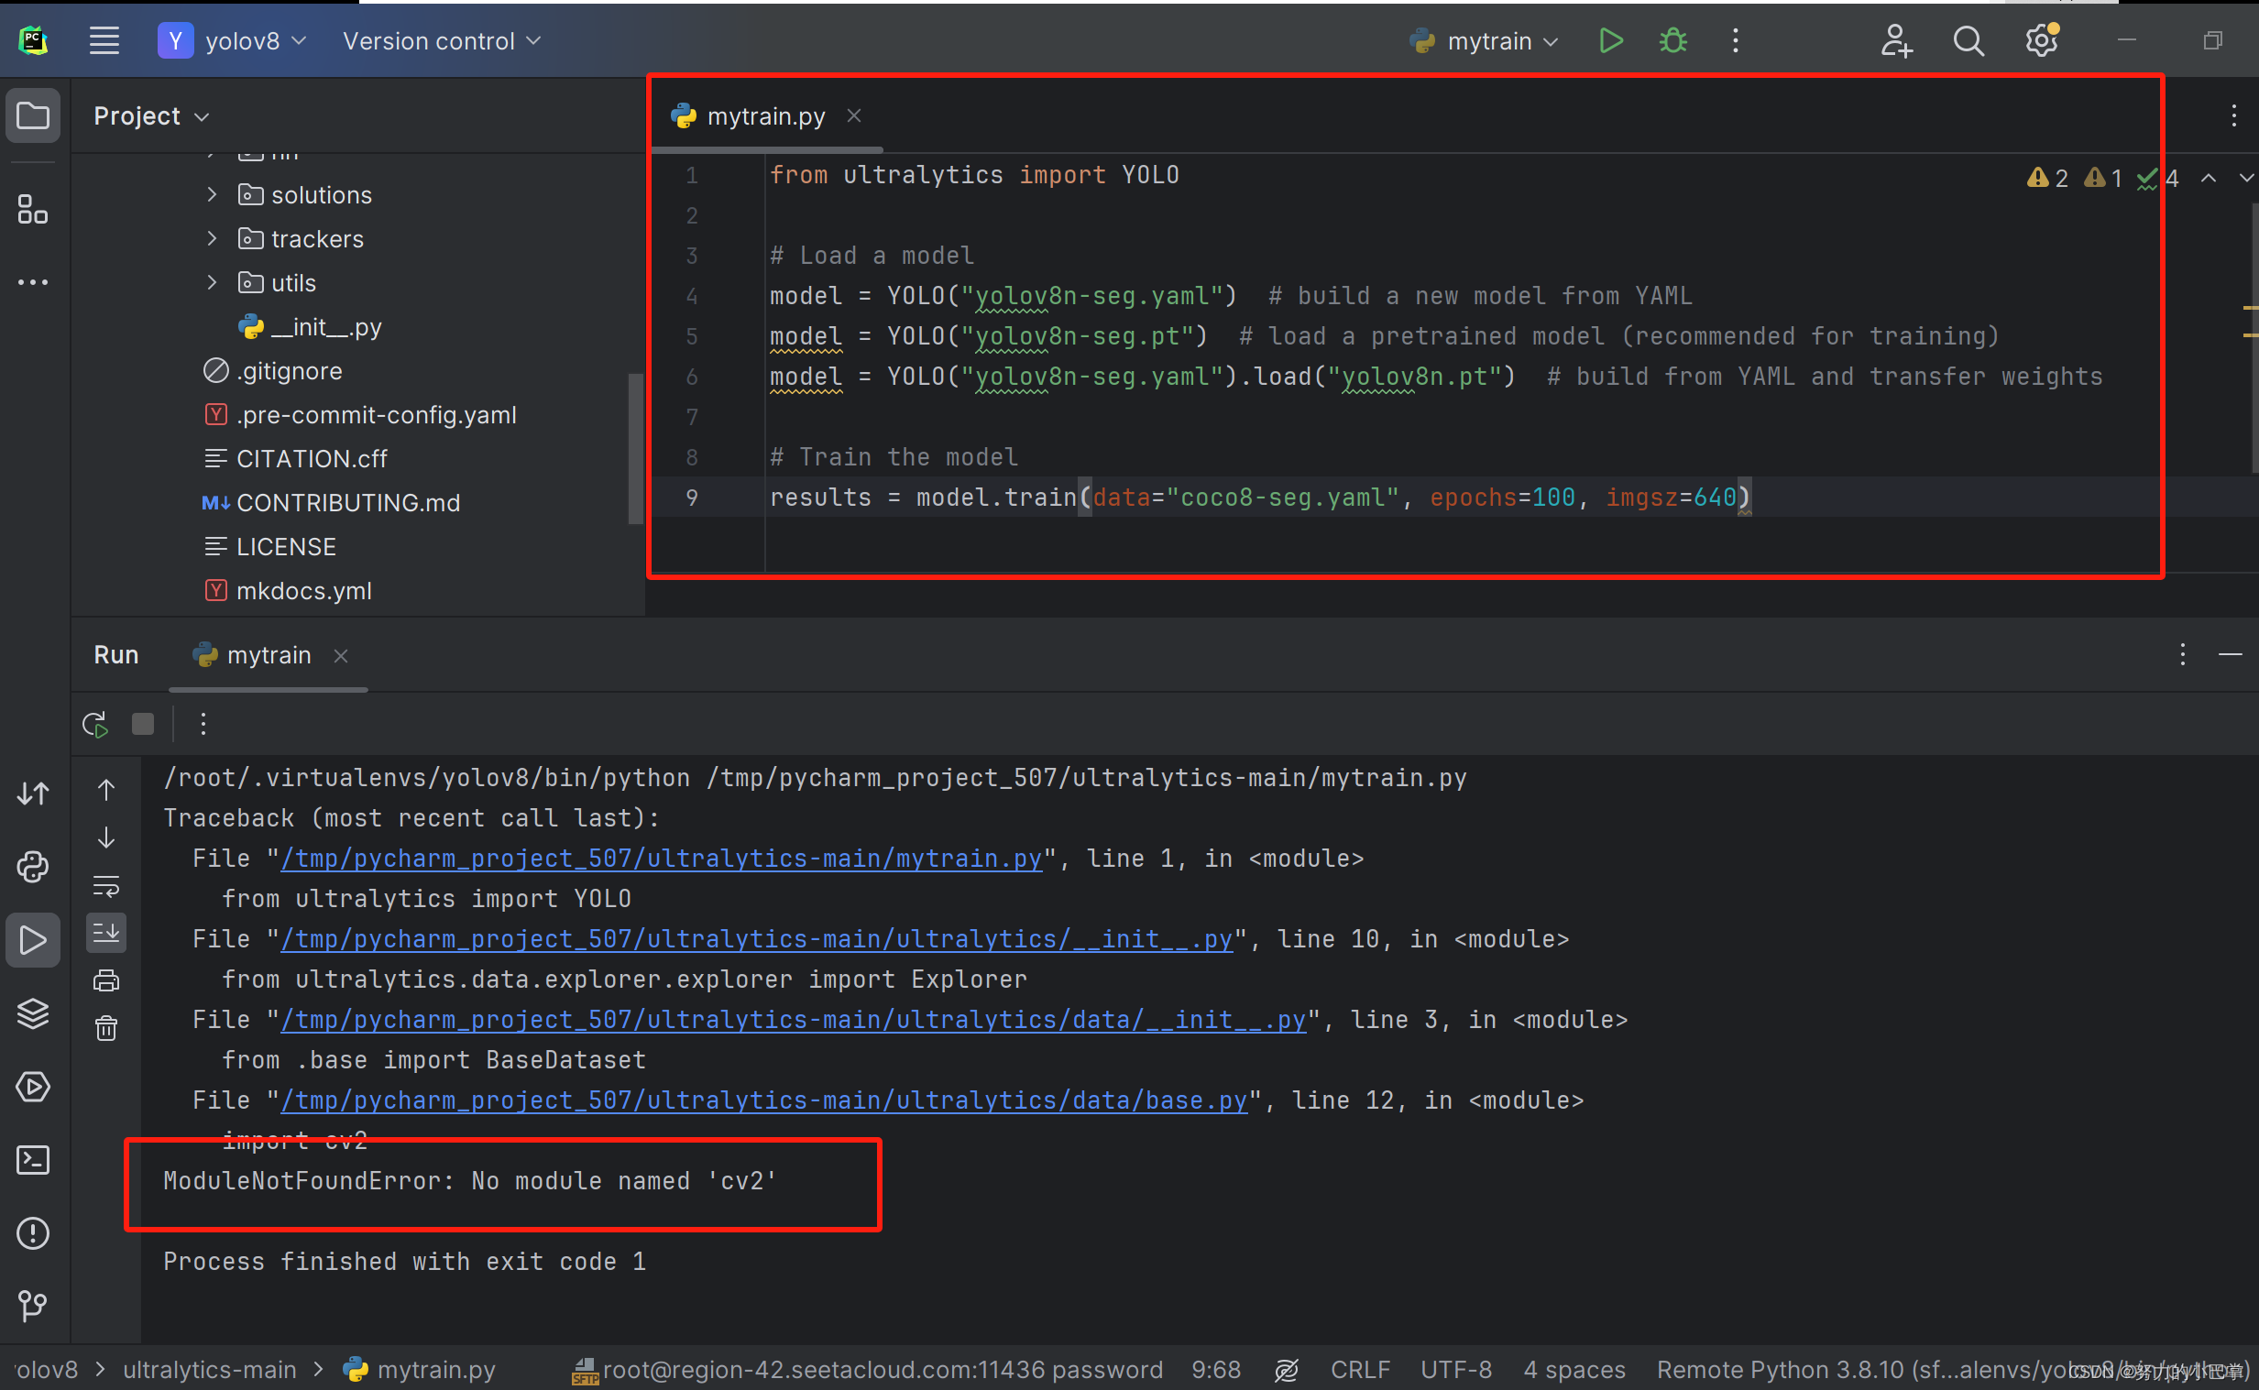Open mytrain.py traceback link
The width and height of the screenshot is (2259, 1390).
(661, 858)
